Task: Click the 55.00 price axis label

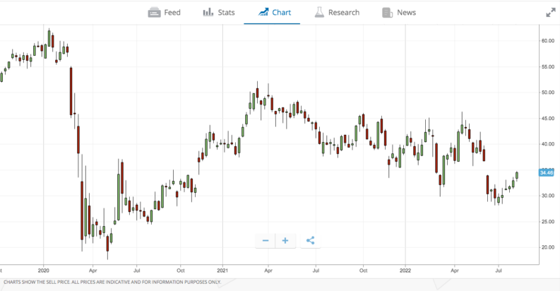Action: tap(547, 67)
